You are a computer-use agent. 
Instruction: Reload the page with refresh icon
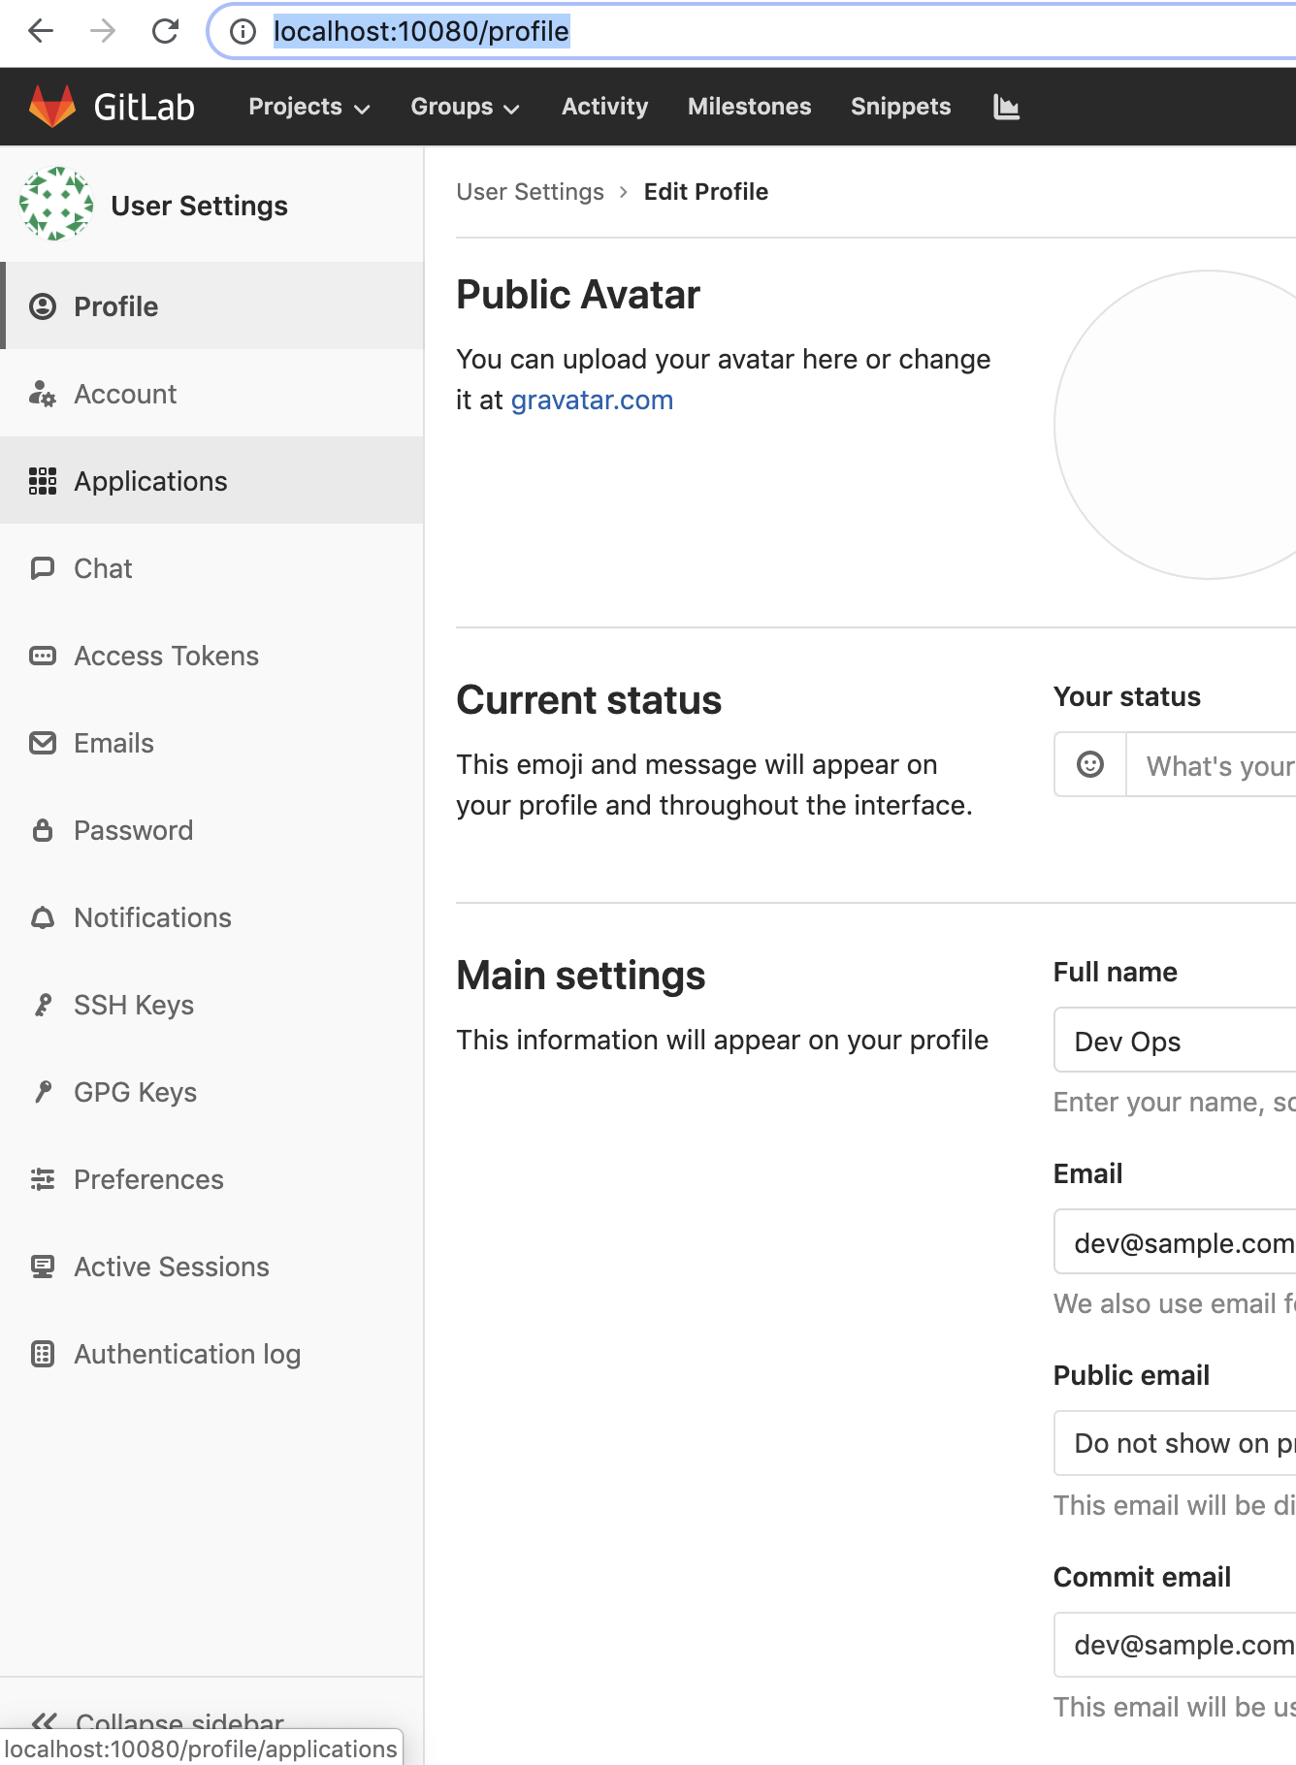165,31
